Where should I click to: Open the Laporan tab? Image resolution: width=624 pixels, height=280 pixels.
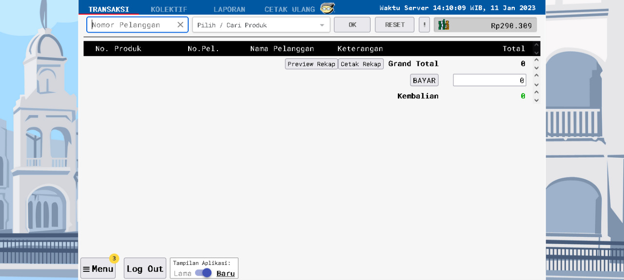(x=229, y=9)
